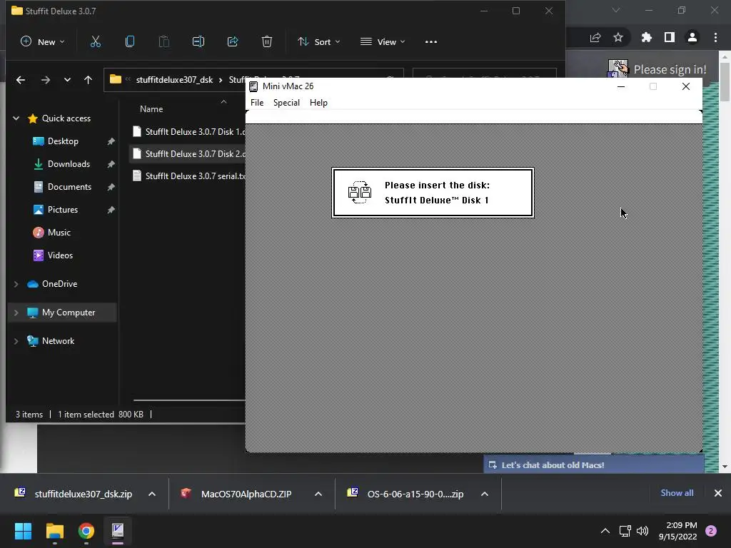
Task: Open the Help menu in Mini vMac
Action: click(x=318, y=103)
